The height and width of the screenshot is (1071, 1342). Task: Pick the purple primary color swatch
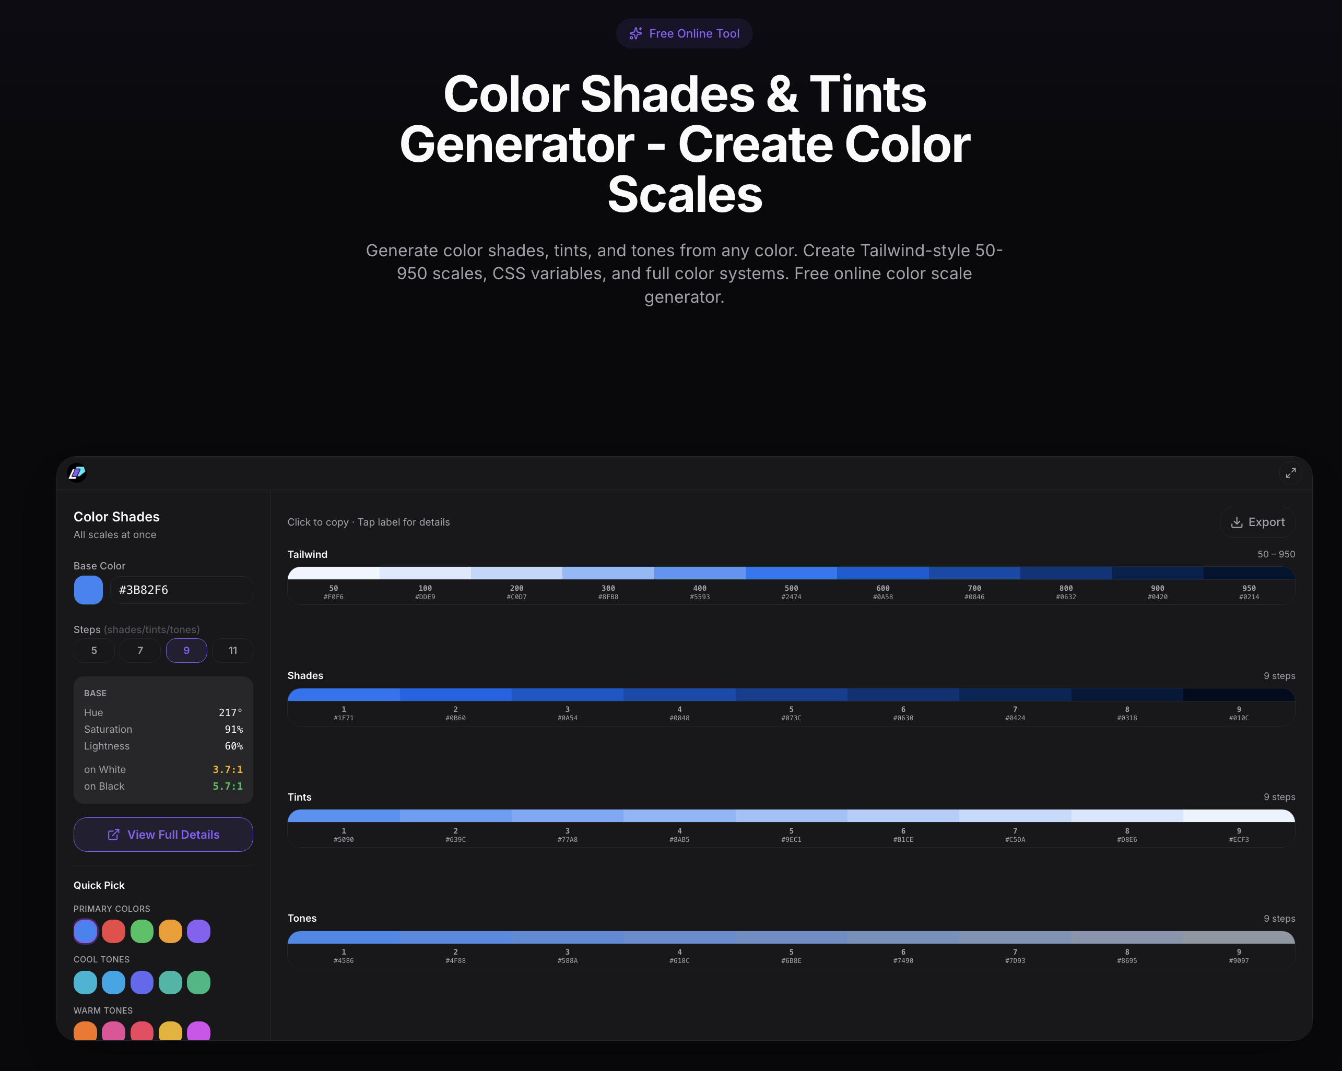pyautogui.click(x=198, y=932)
